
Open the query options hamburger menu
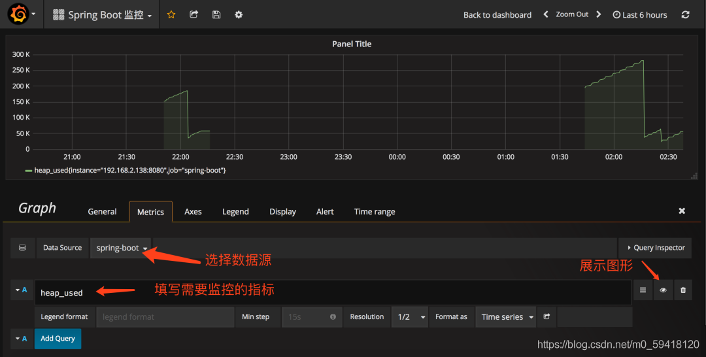click(x=643, y=290)
